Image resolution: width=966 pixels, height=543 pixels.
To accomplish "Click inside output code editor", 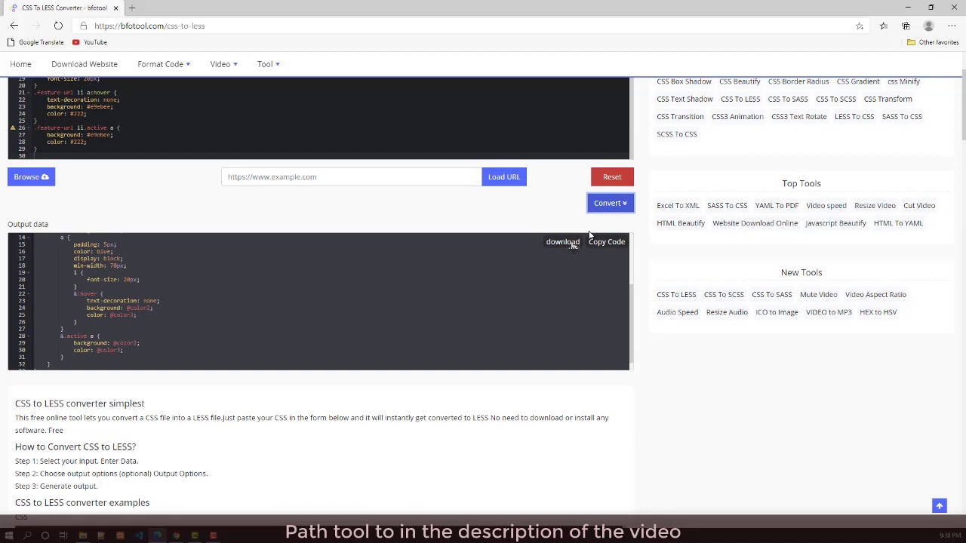I will [318, 301].
